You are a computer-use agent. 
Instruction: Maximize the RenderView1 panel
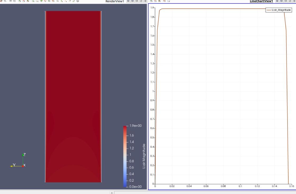click(137, 1)
